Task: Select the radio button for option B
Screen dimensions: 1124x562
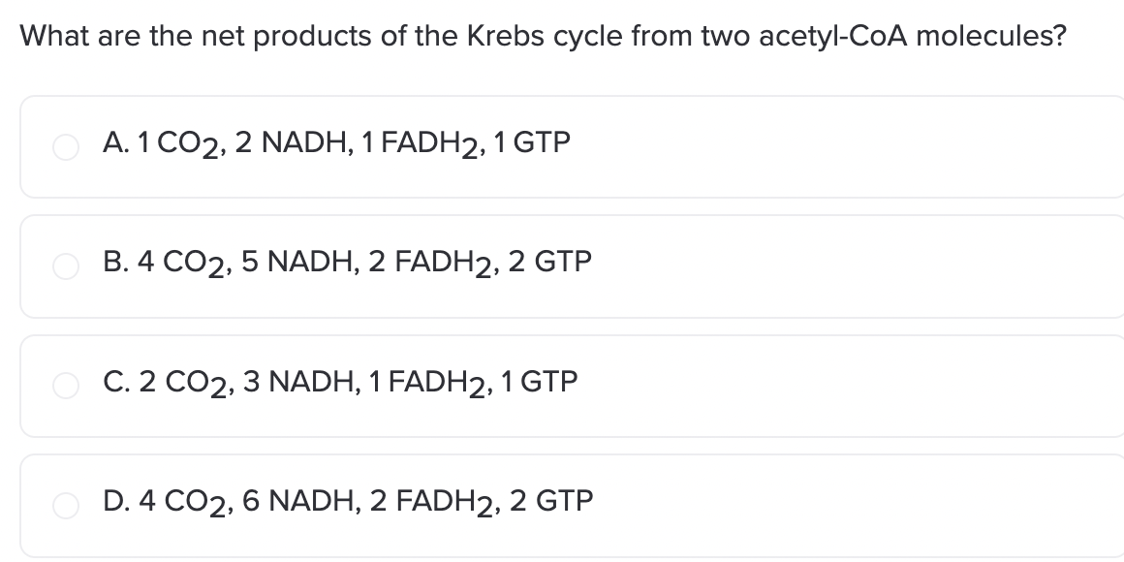Action: (66, 265)
